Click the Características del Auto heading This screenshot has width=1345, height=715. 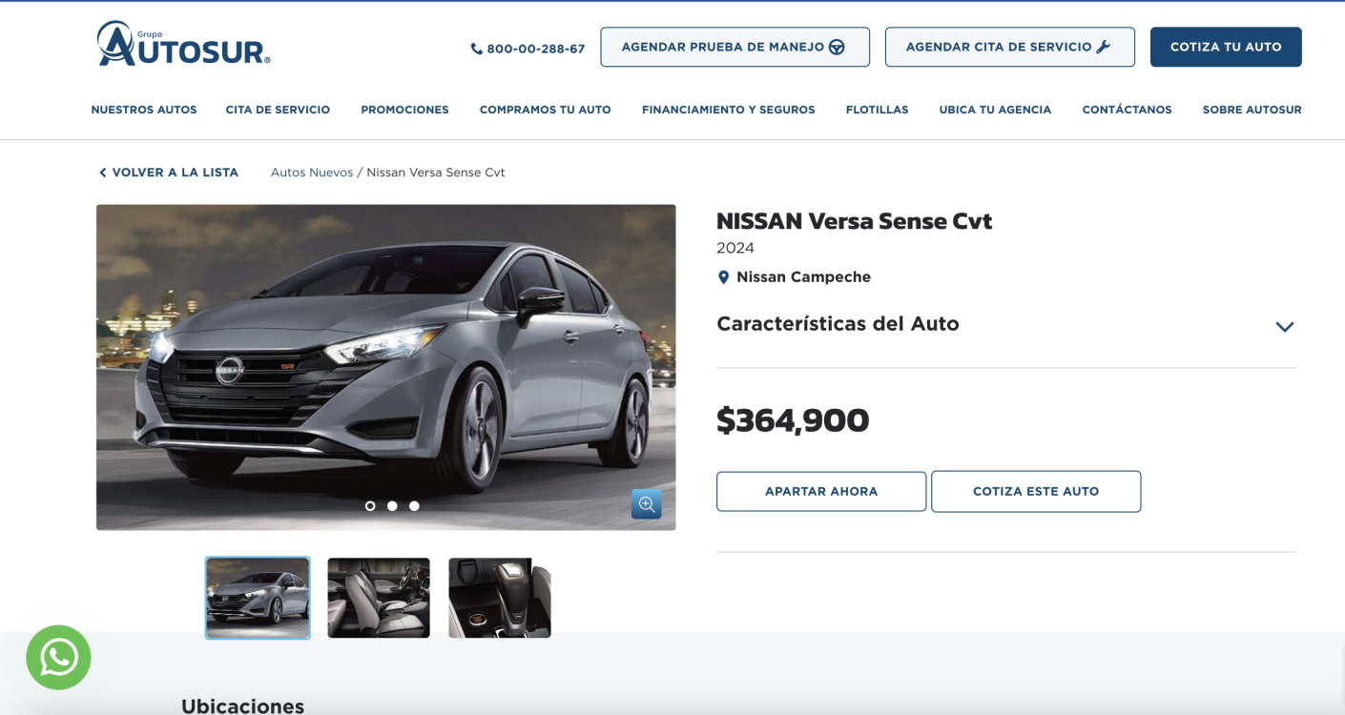click(838, 324)
